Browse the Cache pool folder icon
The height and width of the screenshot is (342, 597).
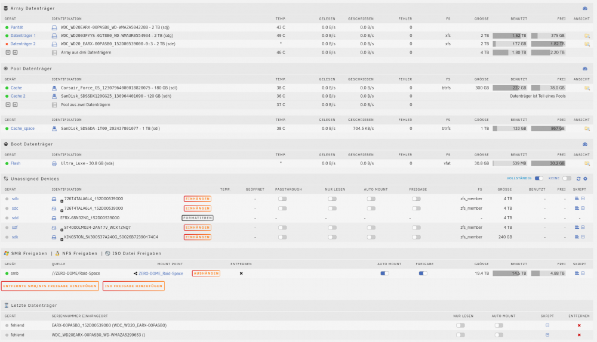[587, 88]
